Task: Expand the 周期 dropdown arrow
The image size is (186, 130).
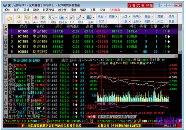Action: 56,17
